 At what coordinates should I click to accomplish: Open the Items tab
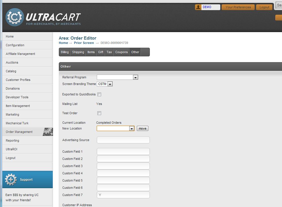(91, 52)
